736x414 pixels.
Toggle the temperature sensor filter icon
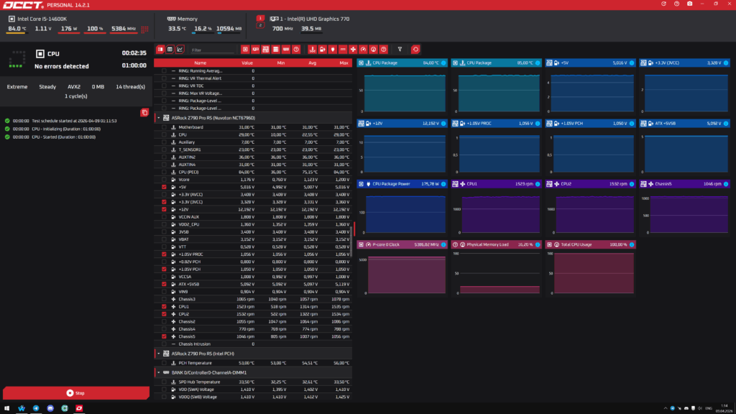click(x=312, y=50)
